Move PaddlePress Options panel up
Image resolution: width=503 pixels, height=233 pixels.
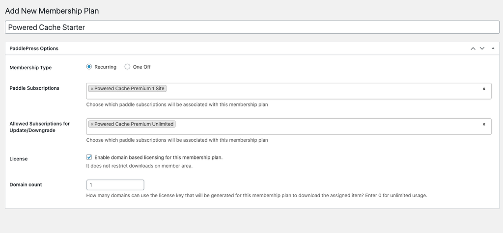tap(473, 49)
